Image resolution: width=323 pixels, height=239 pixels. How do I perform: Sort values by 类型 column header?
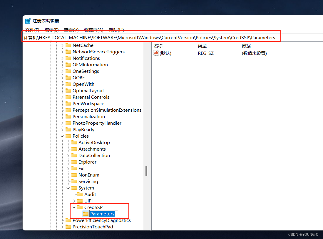[x=202, y=46]
